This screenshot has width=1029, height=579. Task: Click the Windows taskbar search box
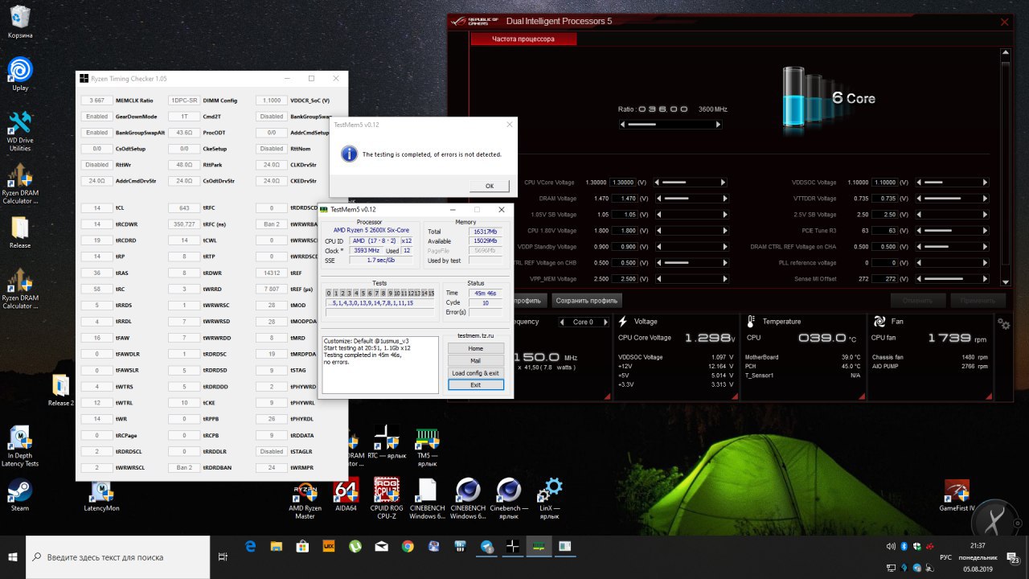click(118, 556)
